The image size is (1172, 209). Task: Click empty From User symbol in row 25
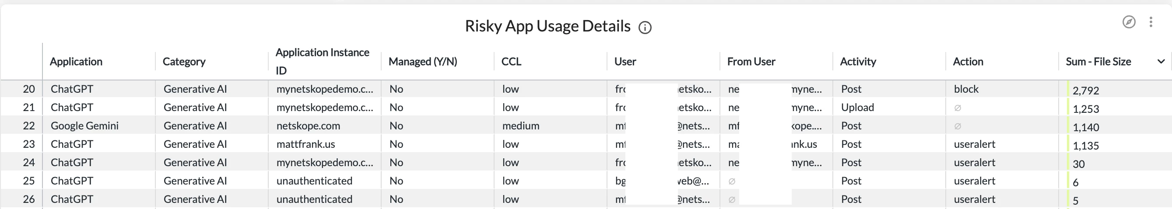(x=732, y=181)
